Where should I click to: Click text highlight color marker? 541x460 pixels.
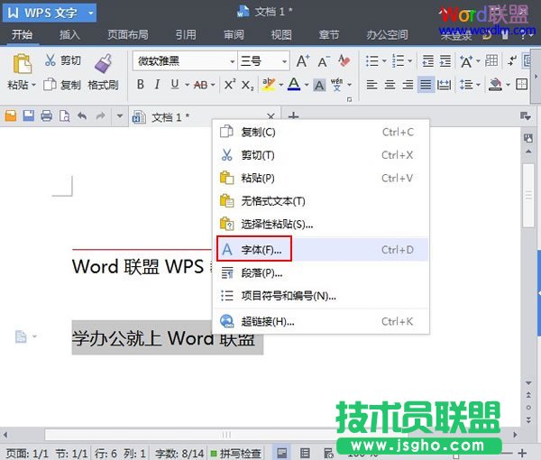pos(269,84)
